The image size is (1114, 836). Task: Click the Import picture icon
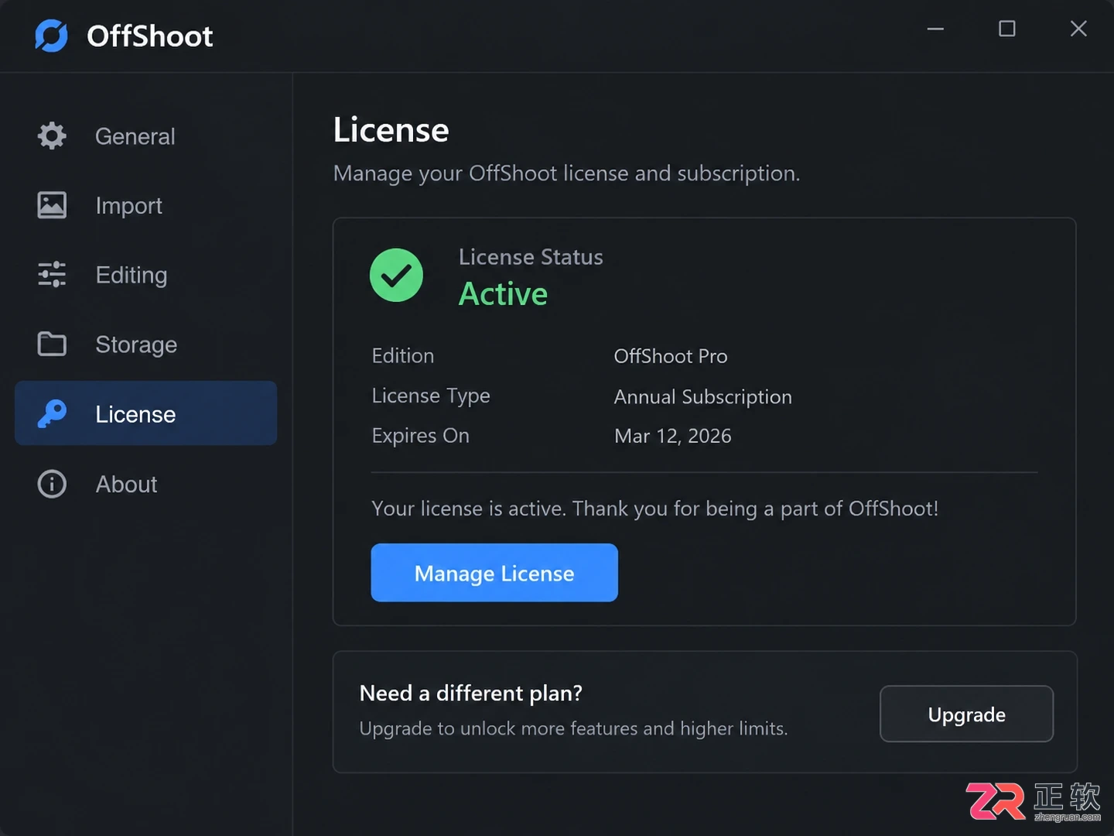[52, 205]
